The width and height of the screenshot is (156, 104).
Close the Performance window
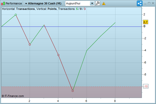153,3
